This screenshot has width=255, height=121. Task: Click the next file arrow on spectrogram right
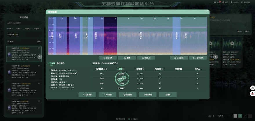click(x=215, y=57)
